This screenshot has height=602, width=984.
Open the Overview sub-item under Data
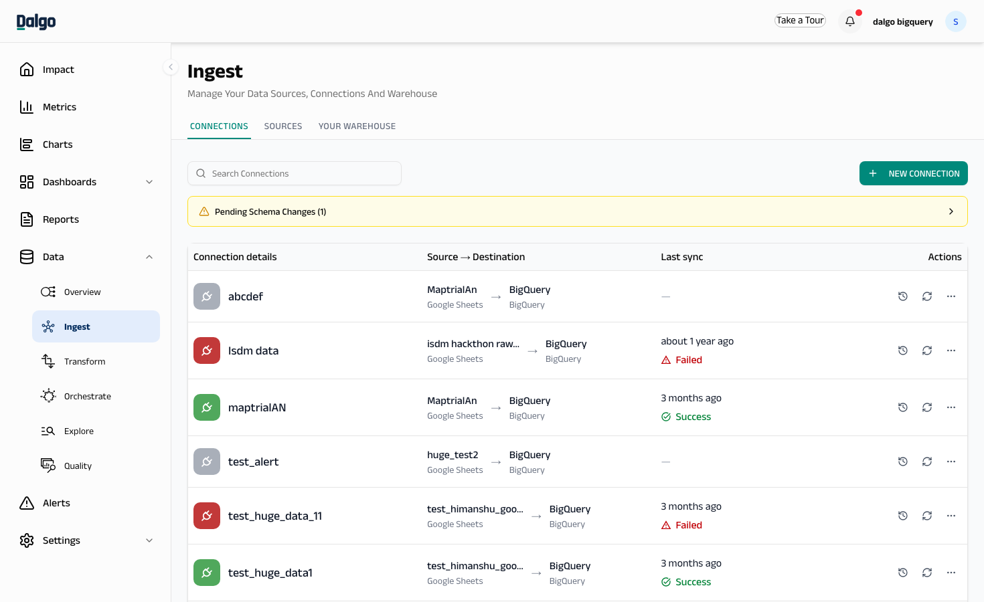(96, 292)
